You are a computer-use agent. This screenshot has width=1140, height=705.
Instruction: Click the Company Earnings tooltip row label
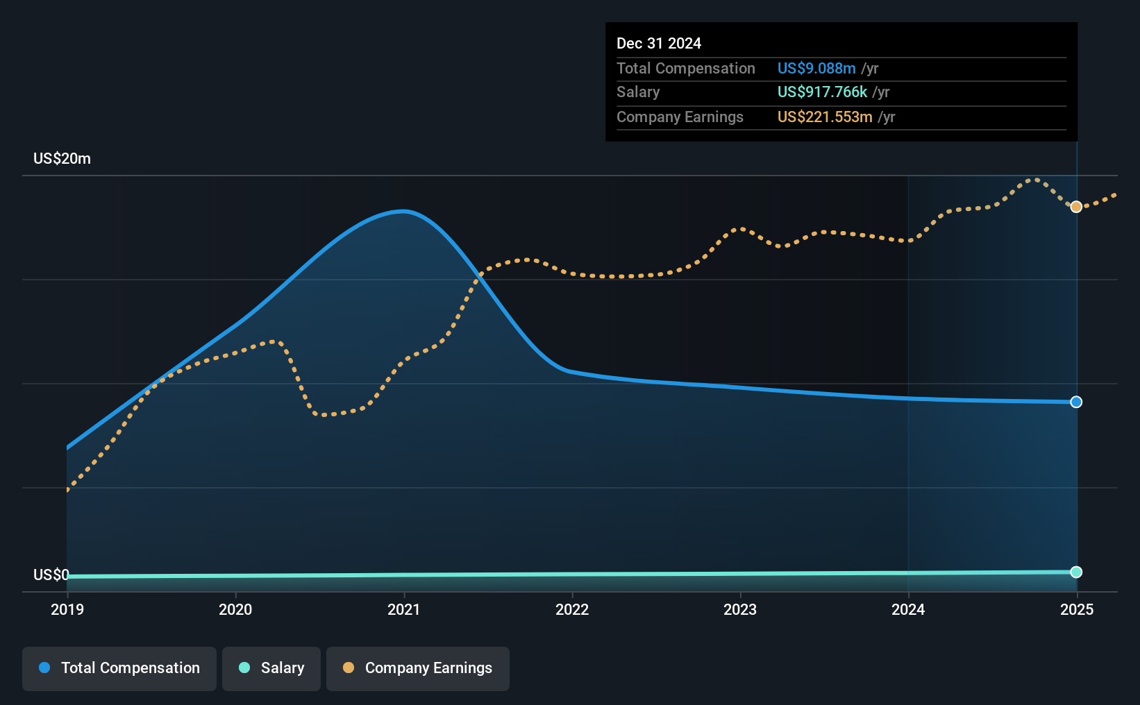(680, 117)
